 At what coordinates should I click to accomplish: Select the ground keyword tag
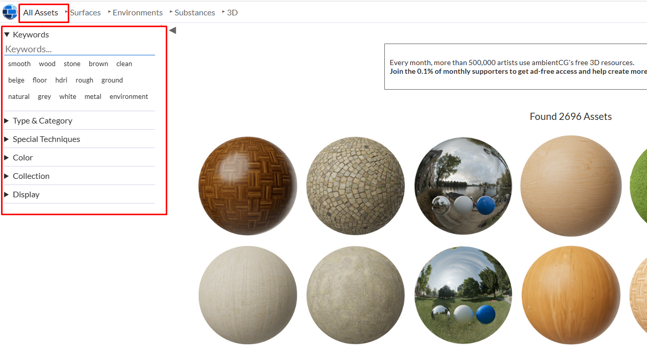112,80
